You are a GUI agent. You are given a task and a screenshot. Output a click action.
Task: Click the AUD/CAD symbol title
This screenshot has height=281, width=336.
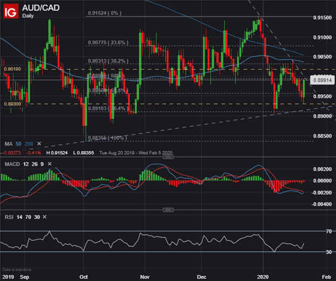[x=41, y=8]
